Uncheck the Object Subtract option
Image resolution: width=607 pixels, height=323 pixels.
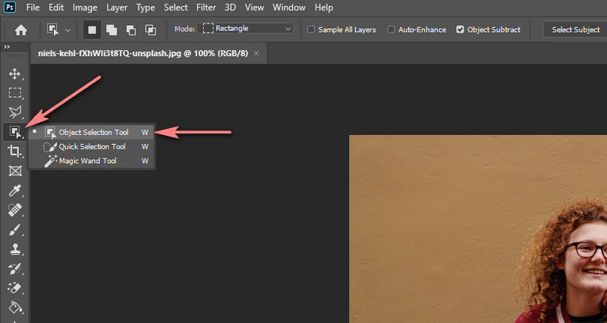[461, 30]
